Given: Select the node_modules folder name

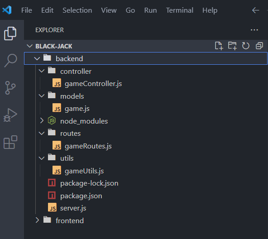Looking at the screenshot, I should tap(84, 121).
